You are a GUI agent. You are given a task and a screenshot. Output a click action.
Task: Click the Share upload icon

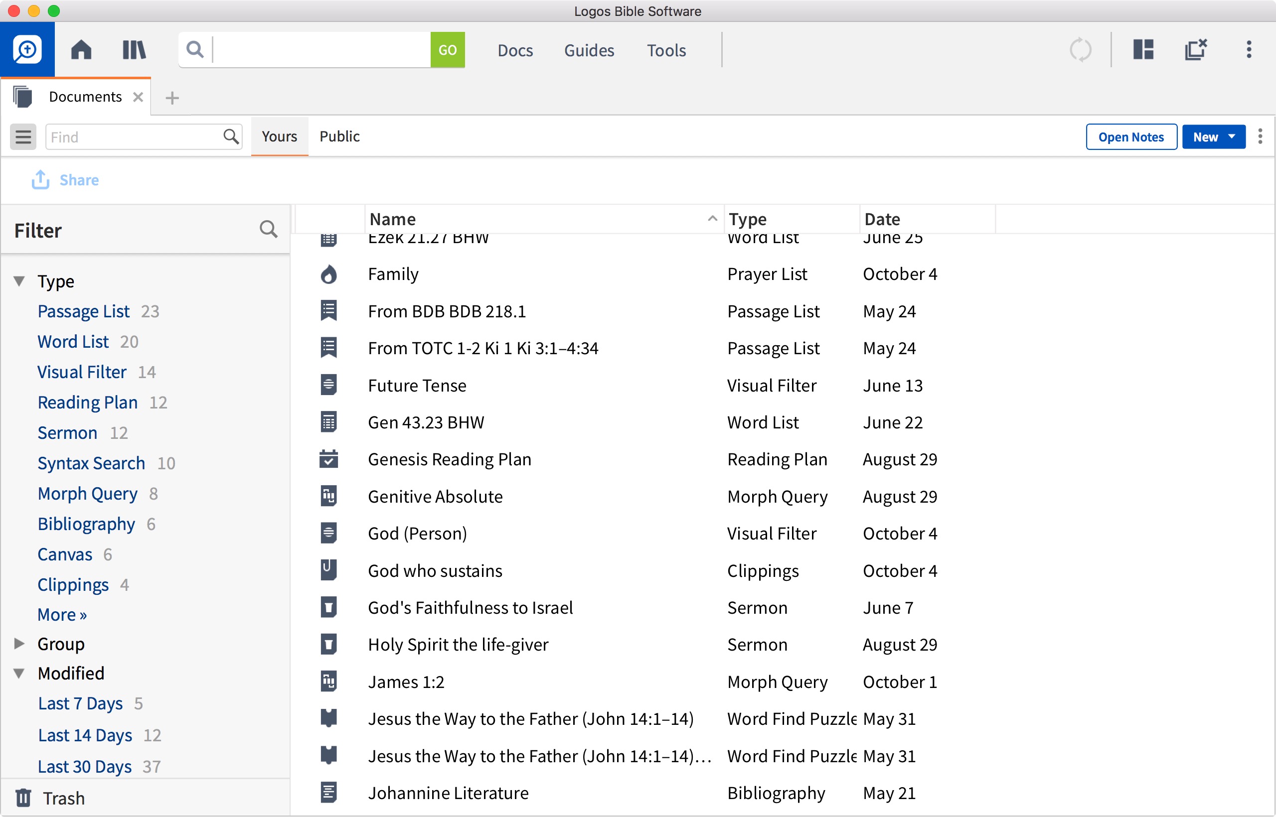40,180
